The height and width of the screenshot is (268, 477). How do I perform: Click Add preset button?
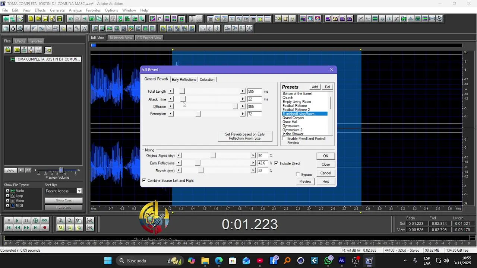(x=315, y=87)
